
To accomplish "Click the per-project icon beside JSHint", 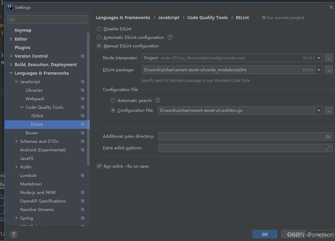I will (x=83, y=116).
